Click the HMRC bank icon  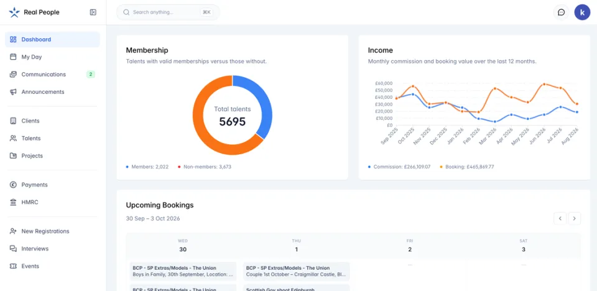coord(13,203)
